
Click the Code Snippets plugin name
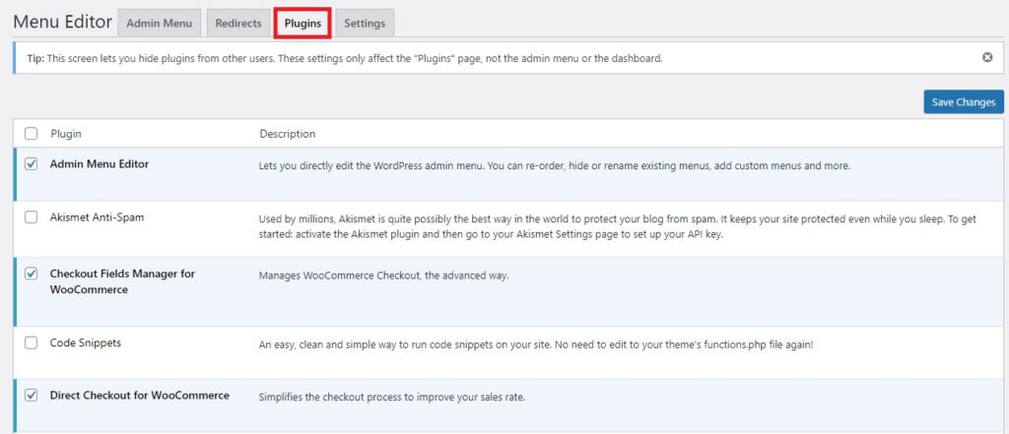pyautogui.click(x=86, y=342)
